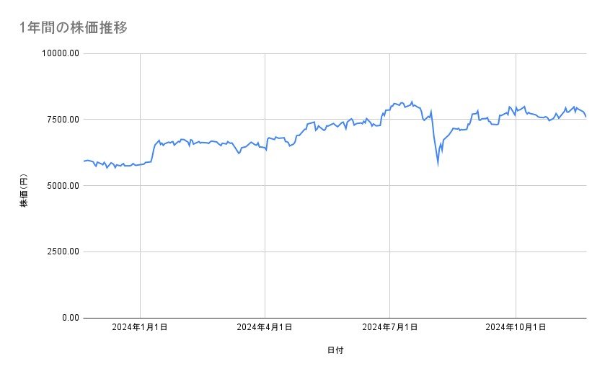Image resolution: width=605 pixels, height=374 pixels.
Task: Select where the blue line crosses the 2024年4月1日 gridline
Action: 265,148
